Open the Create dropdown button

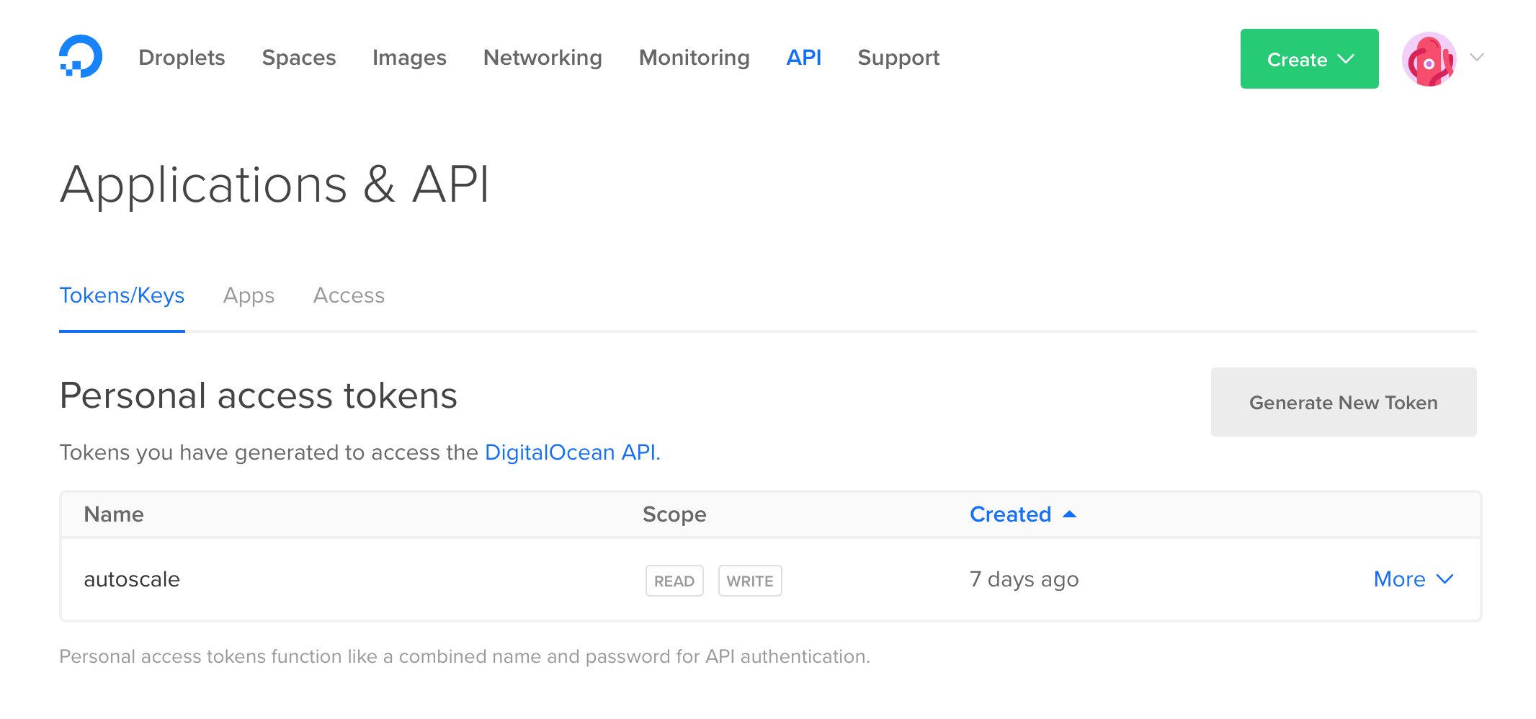coord(1309,59)
